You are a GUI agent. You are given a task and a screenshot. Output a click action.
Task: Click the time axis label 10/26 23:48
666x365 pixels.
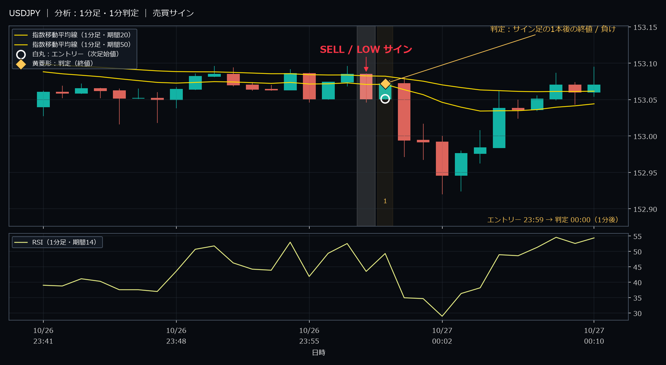(176, 336)
